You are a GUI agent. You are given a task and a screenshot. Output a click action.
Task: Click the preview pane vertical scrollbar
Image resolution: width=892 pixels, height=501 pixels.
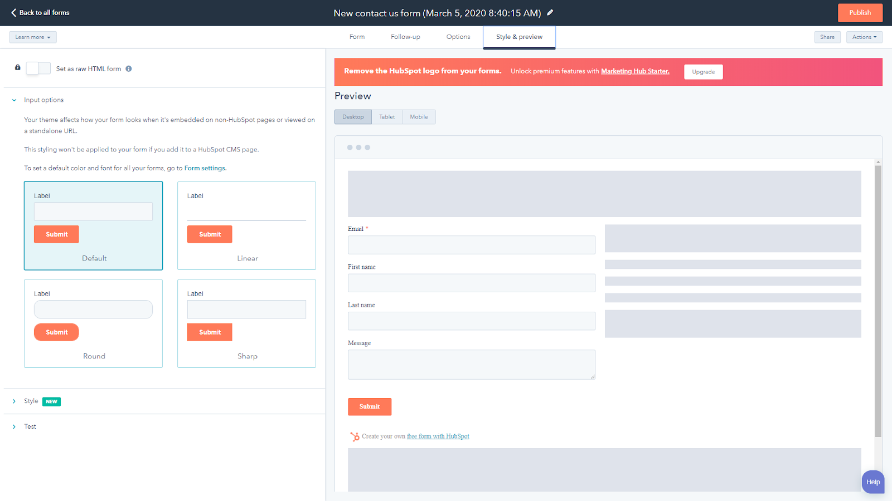878,301
